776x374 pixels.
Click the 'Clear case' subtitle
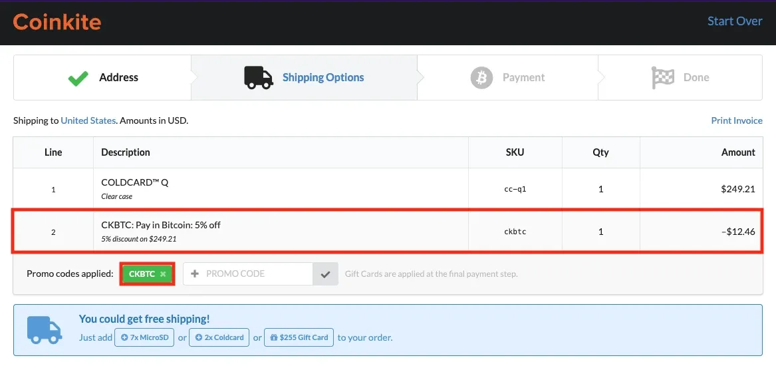click(x=117, y=197)
